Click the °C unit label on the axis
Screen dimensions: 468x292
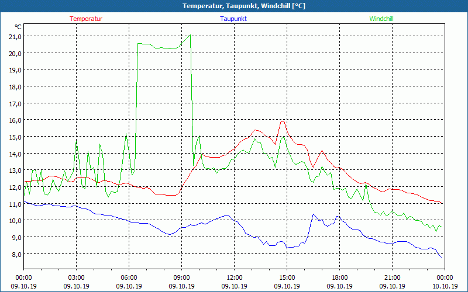18,27
